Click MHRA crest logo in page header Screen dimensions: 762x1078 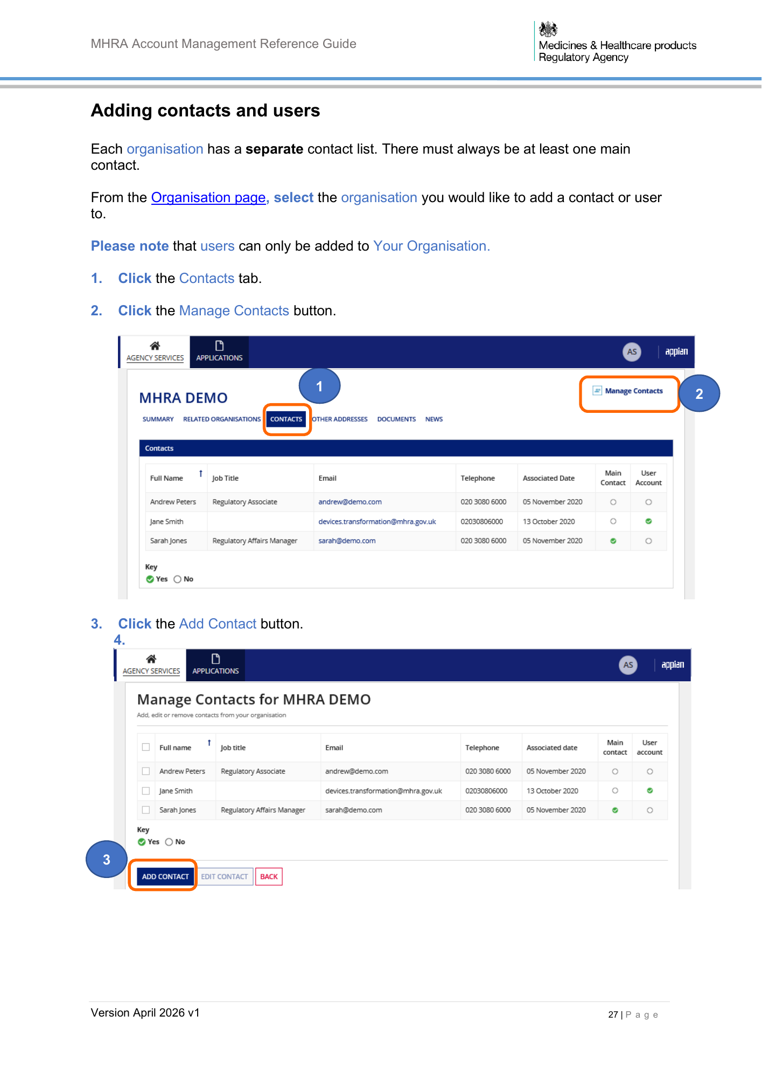click(x=548, y=29)
